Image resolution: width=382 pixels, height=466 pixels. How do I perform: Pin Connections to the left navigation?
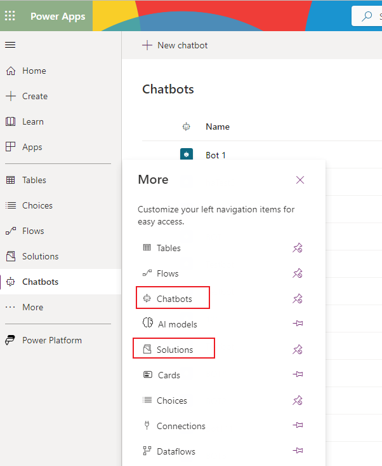click(298, 425)
